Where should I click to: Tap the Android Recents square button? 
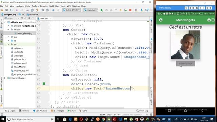(169, 110)
